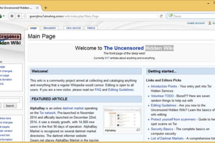The image size is (215, 143).
Task: Open the Alphabay screenshot thumbnail
Action: coord(122,118)
